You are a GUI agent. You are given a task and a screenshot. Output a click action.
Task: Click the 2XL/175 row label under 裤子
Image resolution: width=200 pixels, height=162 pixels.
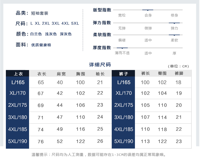(x=123, y=105)
